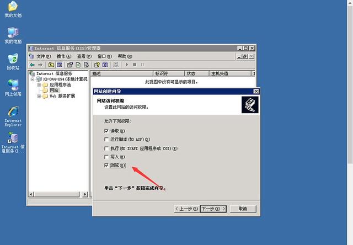Sort by the Host header value column
The height and width of the screenshot is (245, 353).
click(230, 73)
